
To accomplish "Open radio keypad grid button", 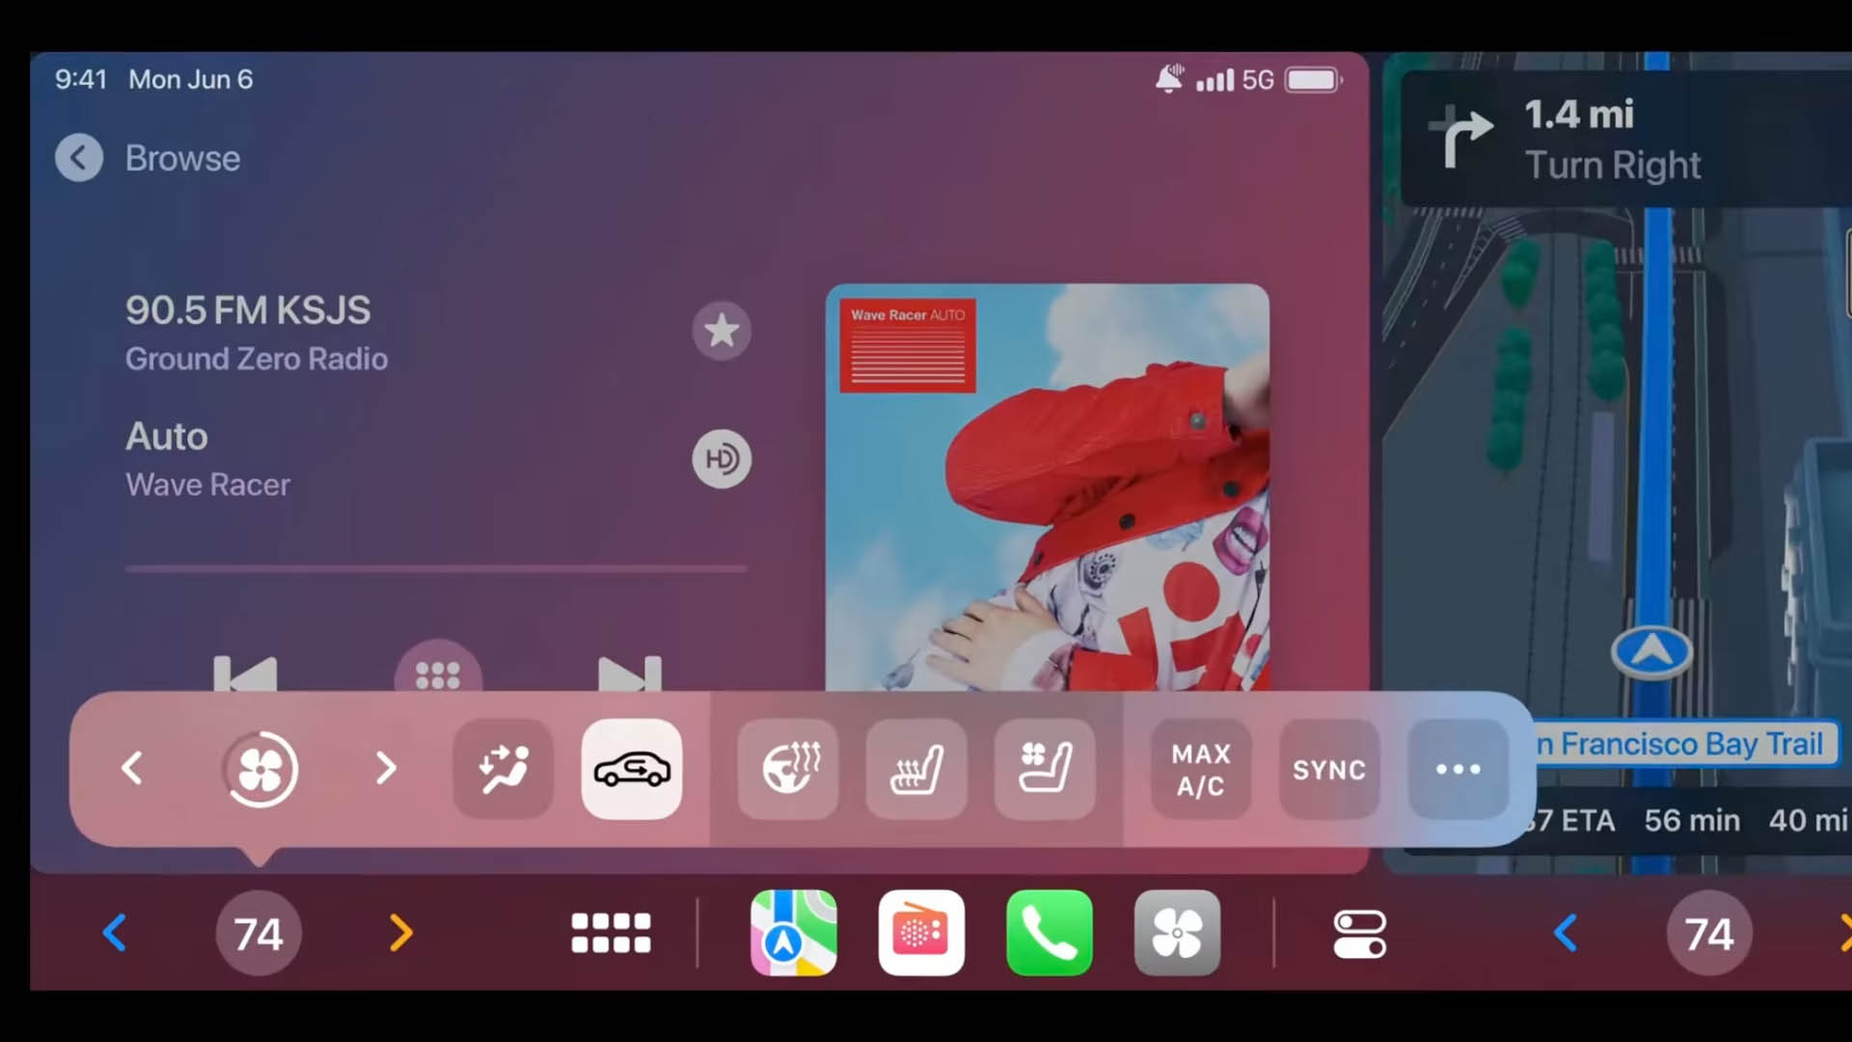I will pyautogui.click(x=438, y=674).
